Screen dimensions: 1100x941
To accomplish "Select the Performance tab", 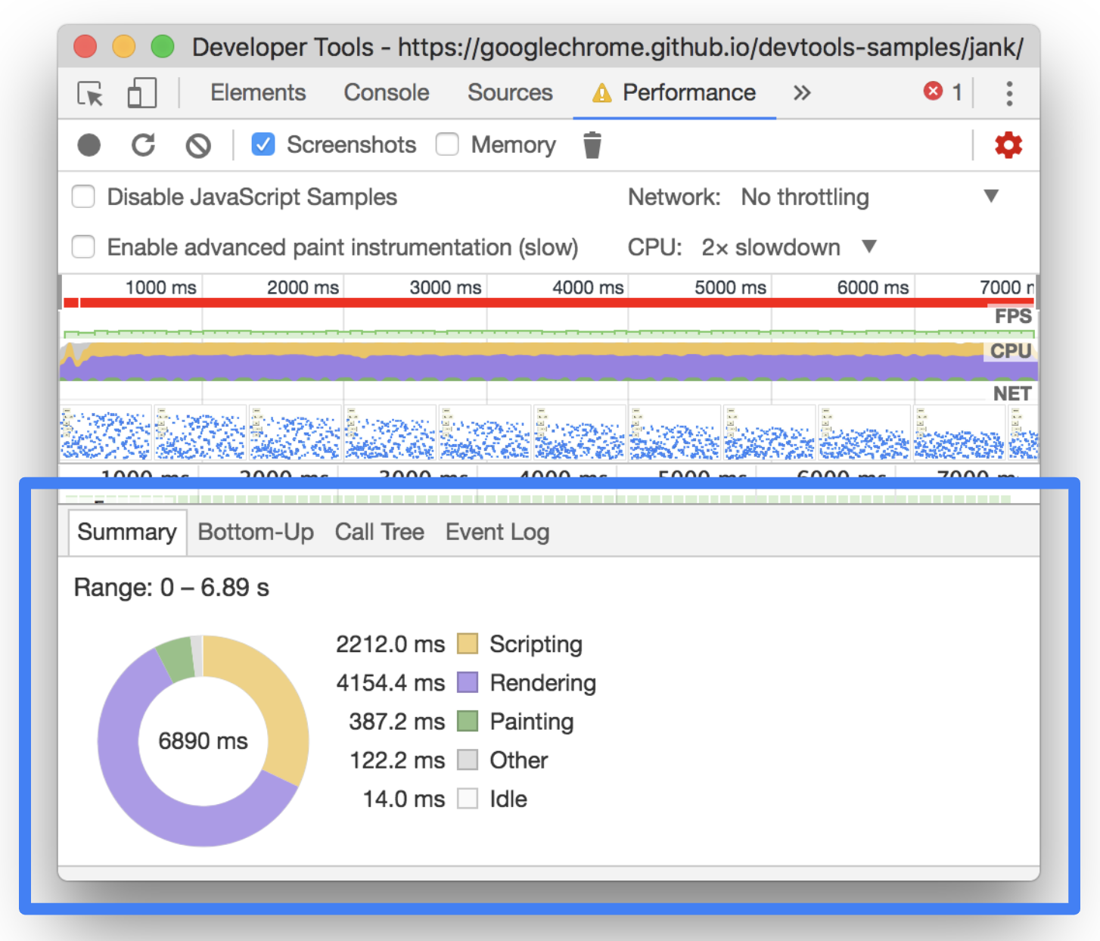I will click(x=674, y=92).
